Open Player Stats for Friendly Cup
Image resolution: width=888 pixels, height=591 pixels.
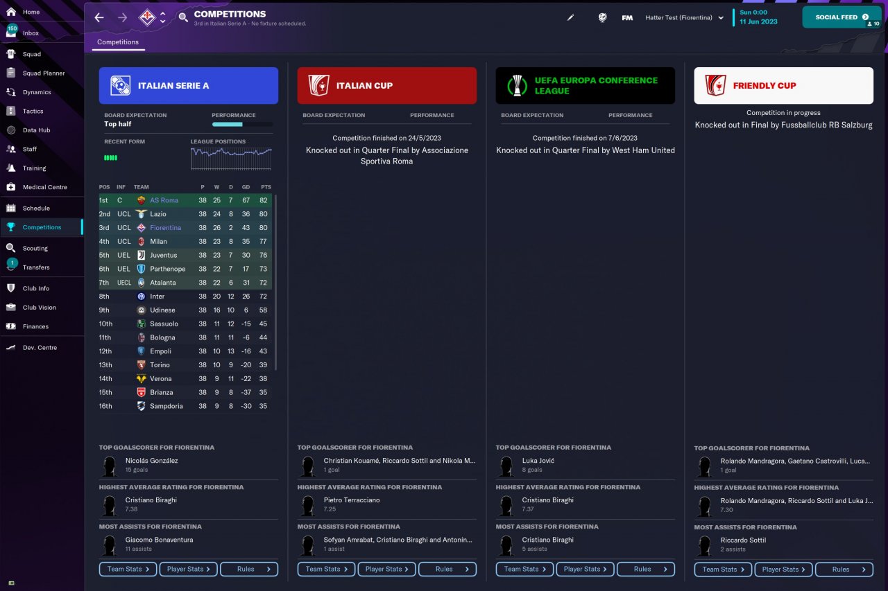pyautogui.click(x=784, y=569)
